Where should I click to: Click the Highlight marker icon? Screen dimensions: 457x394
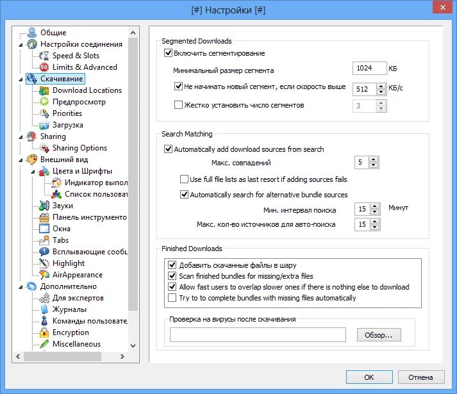[44, 263]
